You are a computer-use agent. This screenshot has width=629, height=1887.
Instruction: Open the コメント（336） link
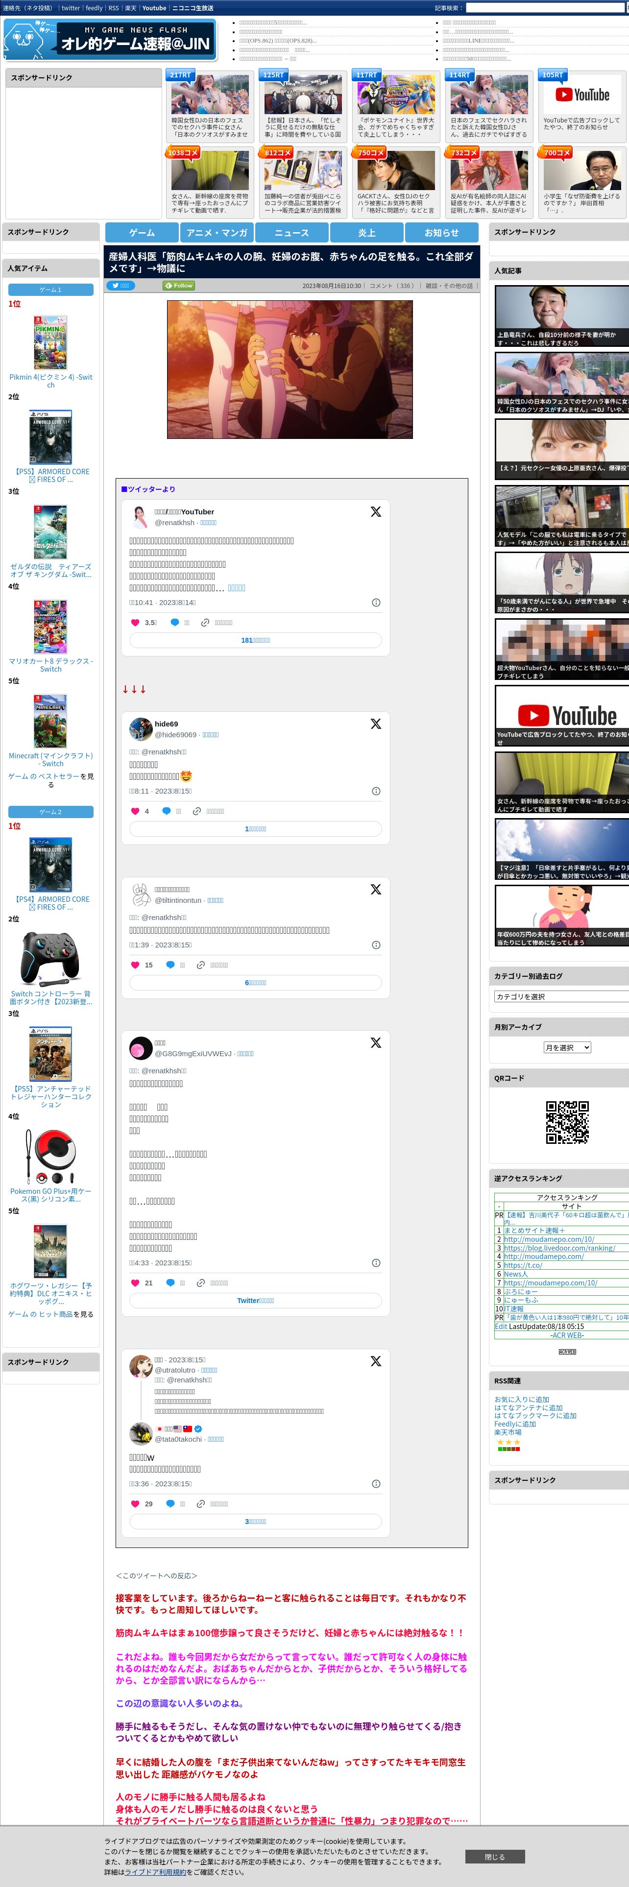coord(393,286)
